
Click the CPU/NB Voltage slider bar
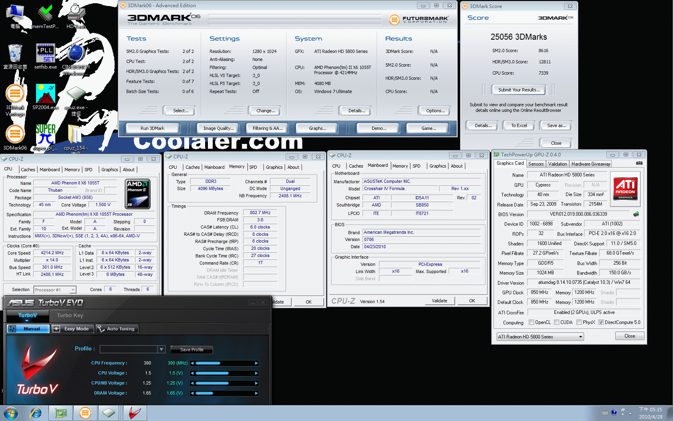coord(225,383)
